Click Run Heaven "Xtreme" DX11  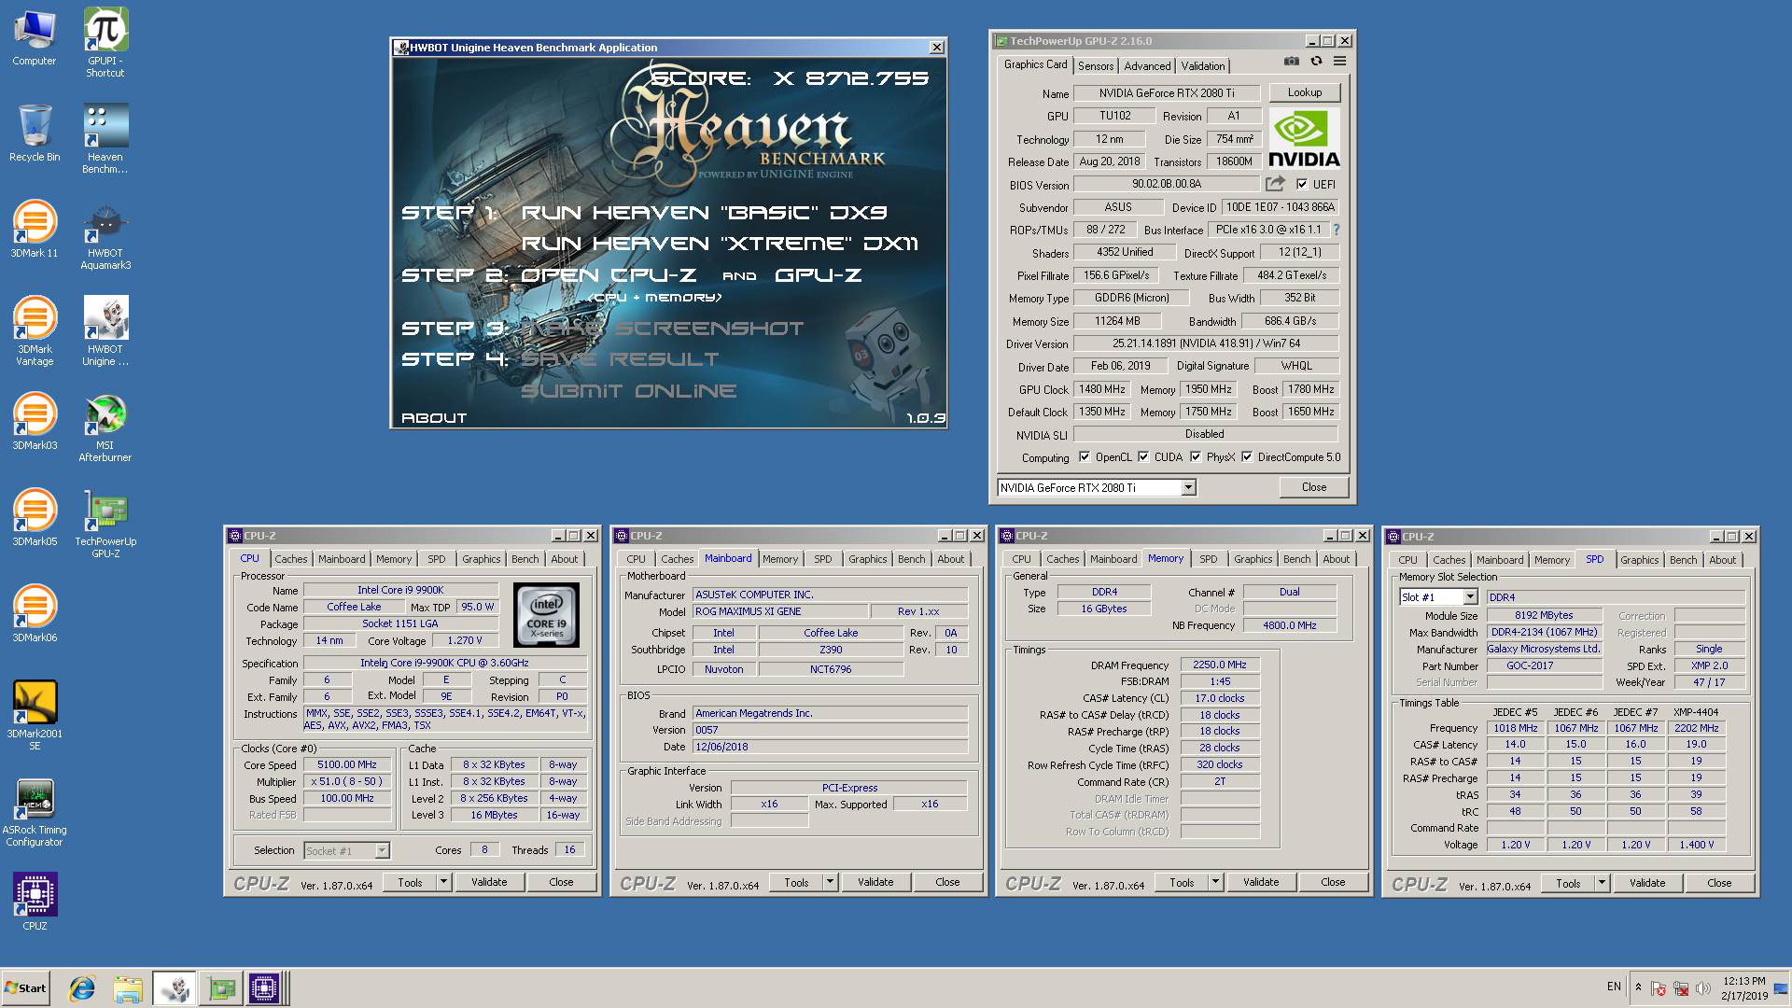720,244
